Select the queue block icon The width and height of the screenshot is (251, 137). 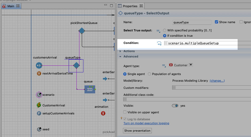click(90, 89)
